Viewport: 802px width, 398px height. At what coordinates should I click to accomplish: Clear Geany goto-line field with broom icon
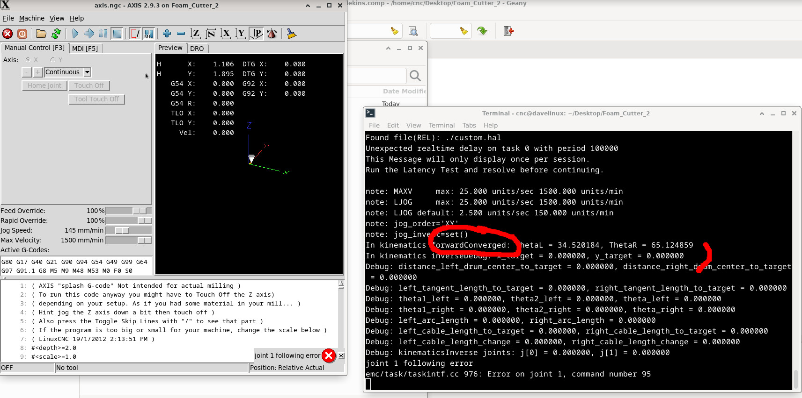point(464,31)
